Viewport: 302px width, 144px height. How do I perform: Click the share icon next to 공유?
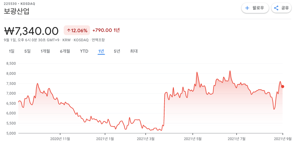[x=276, y=8]
